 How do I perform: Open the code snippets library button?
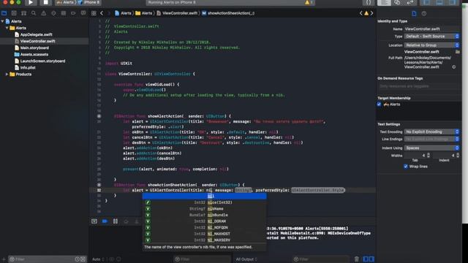pos(369,2)
